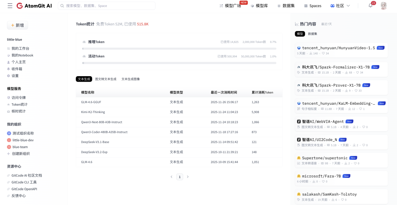Click the 个人主页 person icon
397x205 pixels.
coord(8,62)
